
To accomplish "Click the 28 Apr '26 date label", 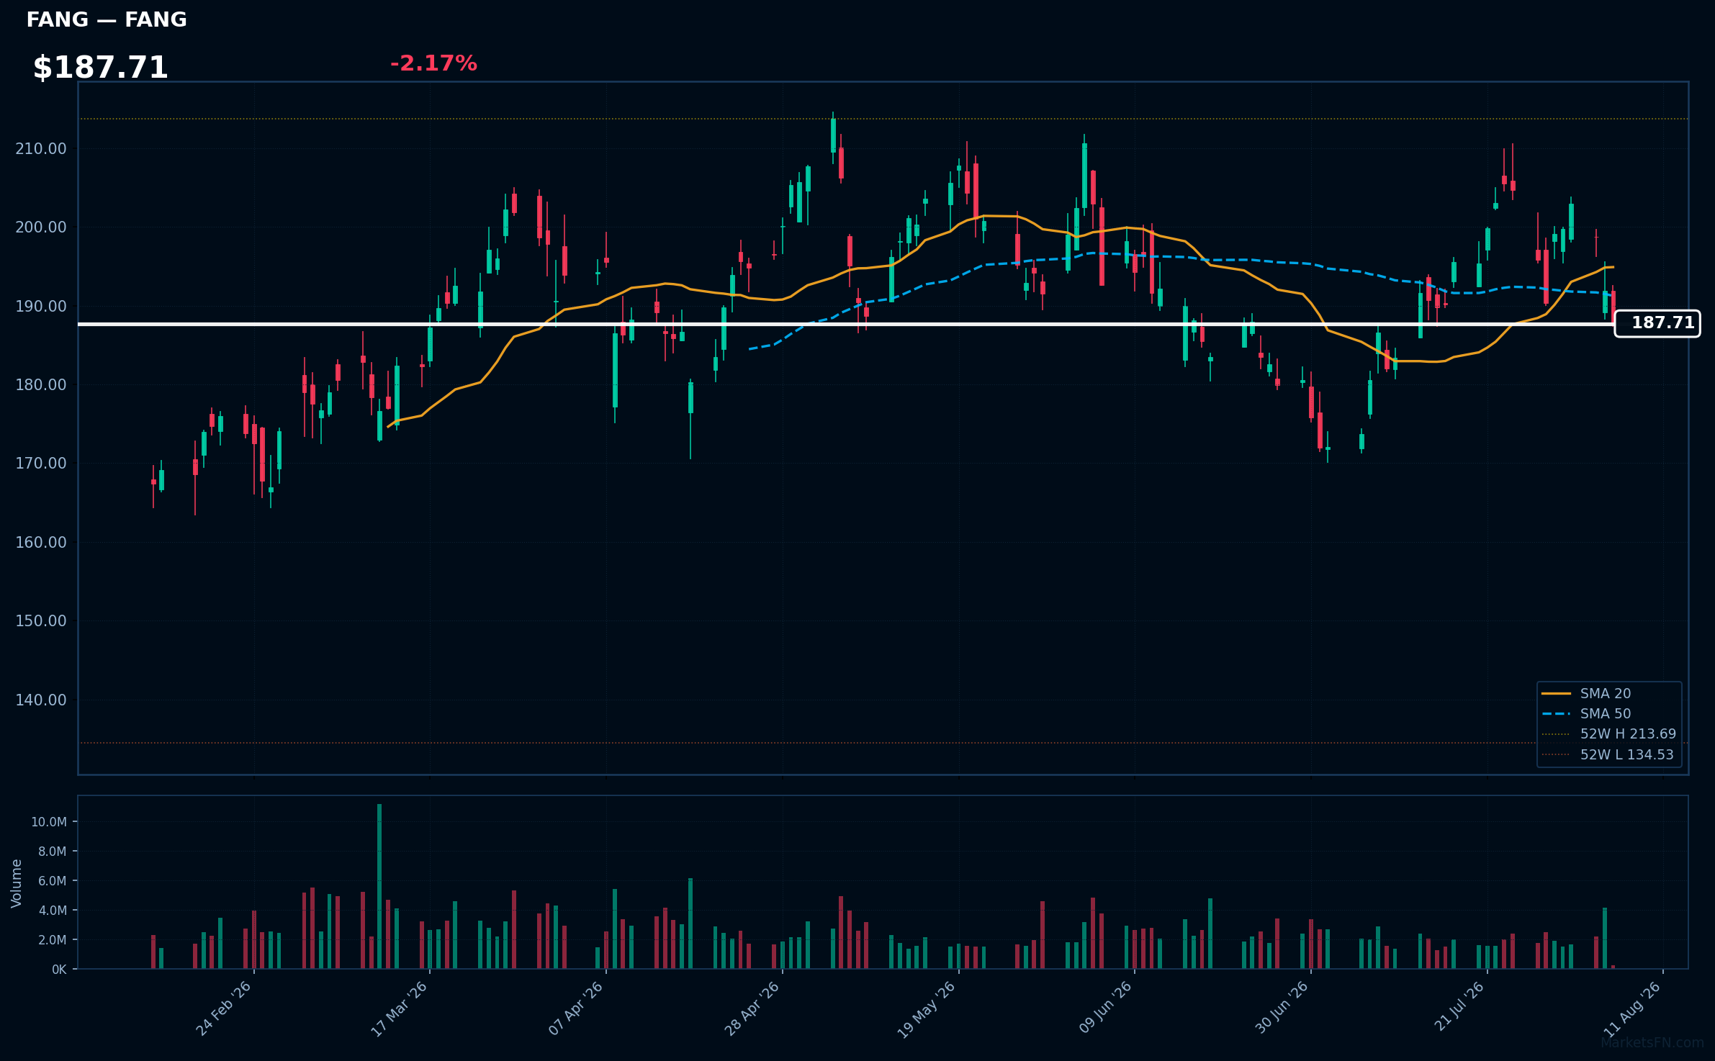I will (x=752, y=1008).
